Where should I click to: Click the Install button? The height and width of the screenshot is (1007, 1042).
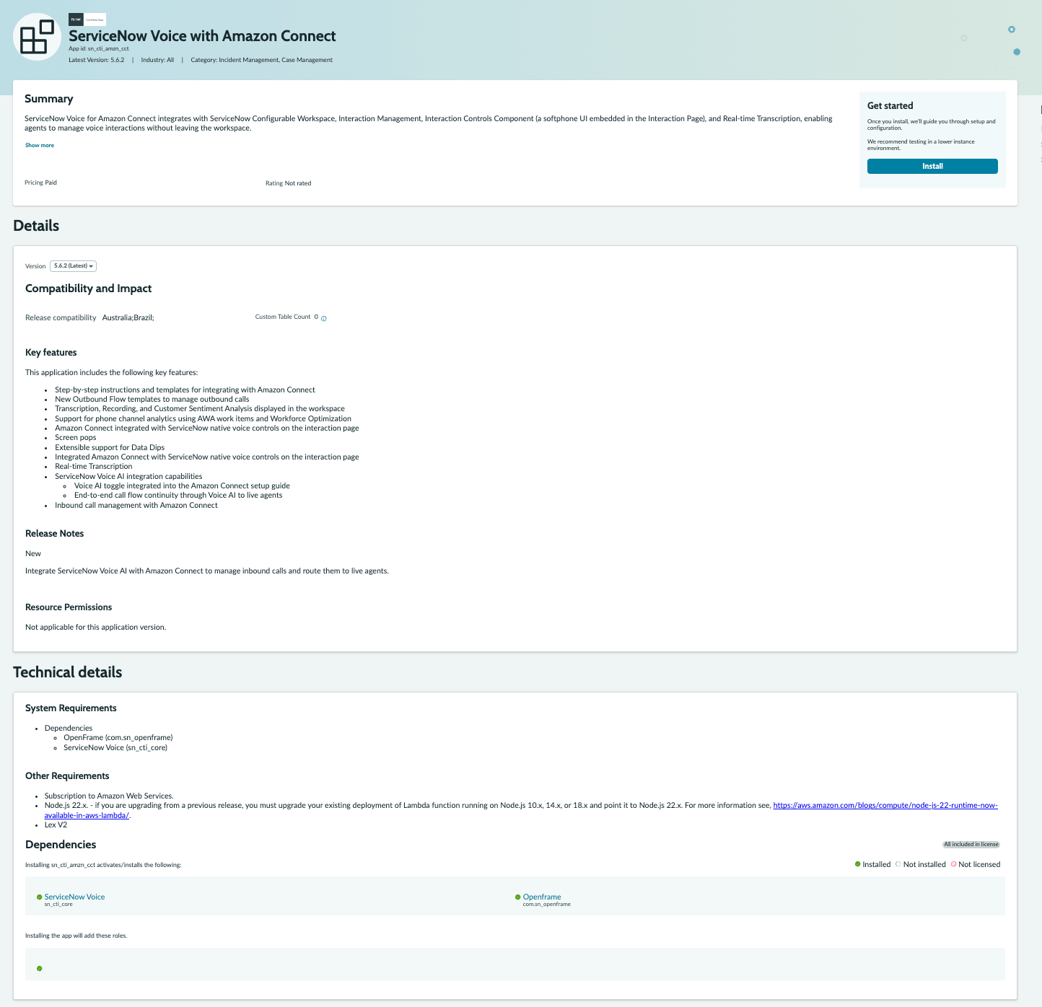932,167
